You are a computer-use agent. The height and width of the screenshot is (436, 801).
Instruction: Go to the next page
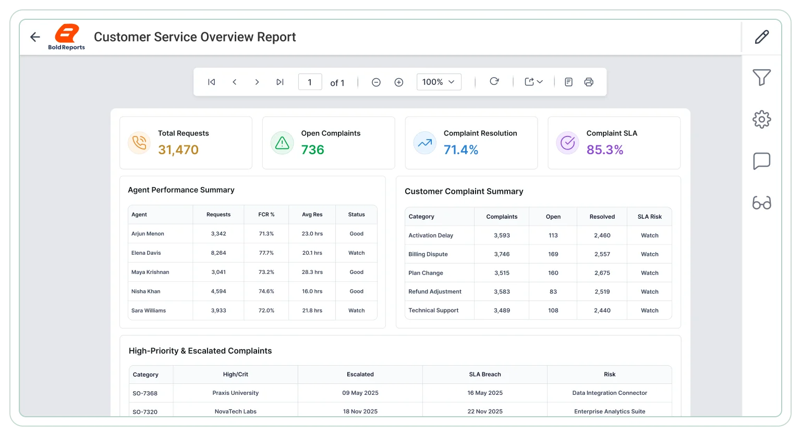pos(257,82)
